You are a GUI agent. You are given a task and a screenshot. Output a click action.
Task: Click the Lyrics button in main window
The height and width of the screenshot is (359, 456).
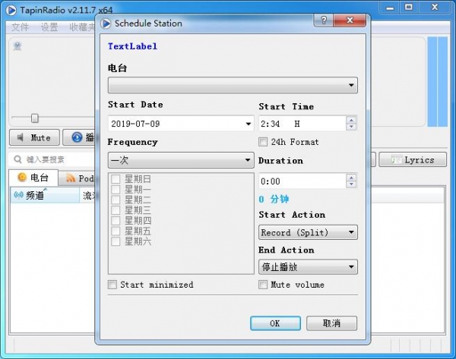413,159
